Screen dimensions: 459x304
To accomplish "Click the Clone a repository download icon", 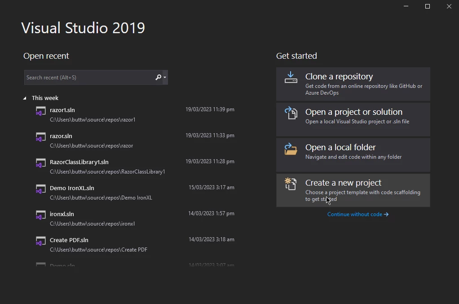I will (291, 78).
